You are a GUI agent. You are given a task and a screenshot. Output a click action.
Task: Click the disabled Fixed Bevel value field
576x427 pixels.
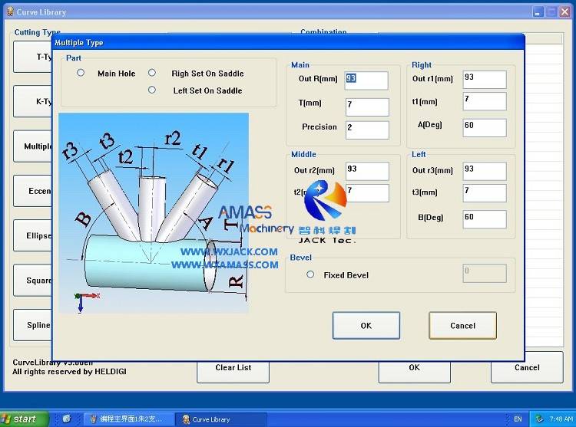(485, 274)
